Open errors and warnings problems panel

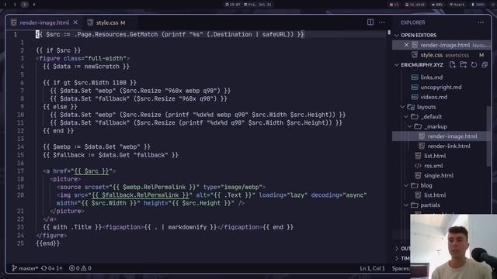coord(80,268)
